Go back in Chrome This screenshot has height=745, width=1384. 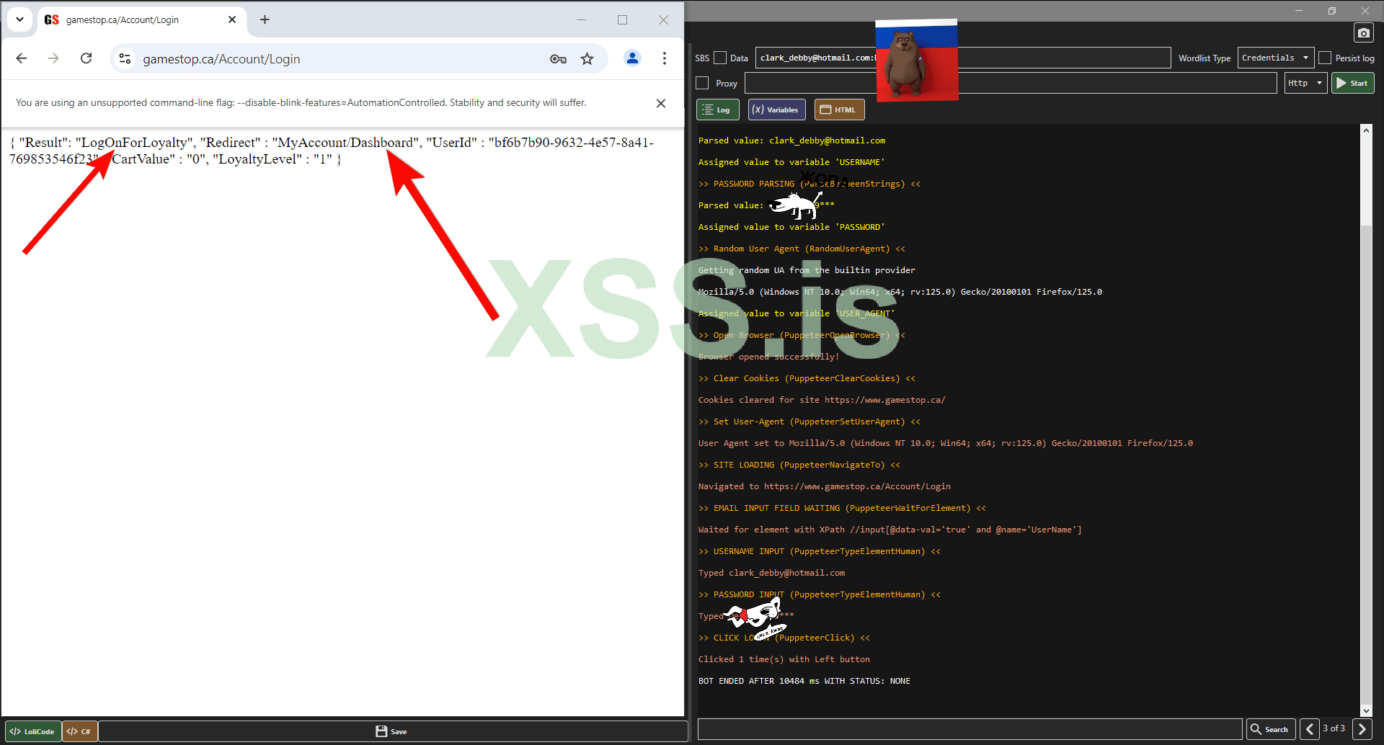22,58
